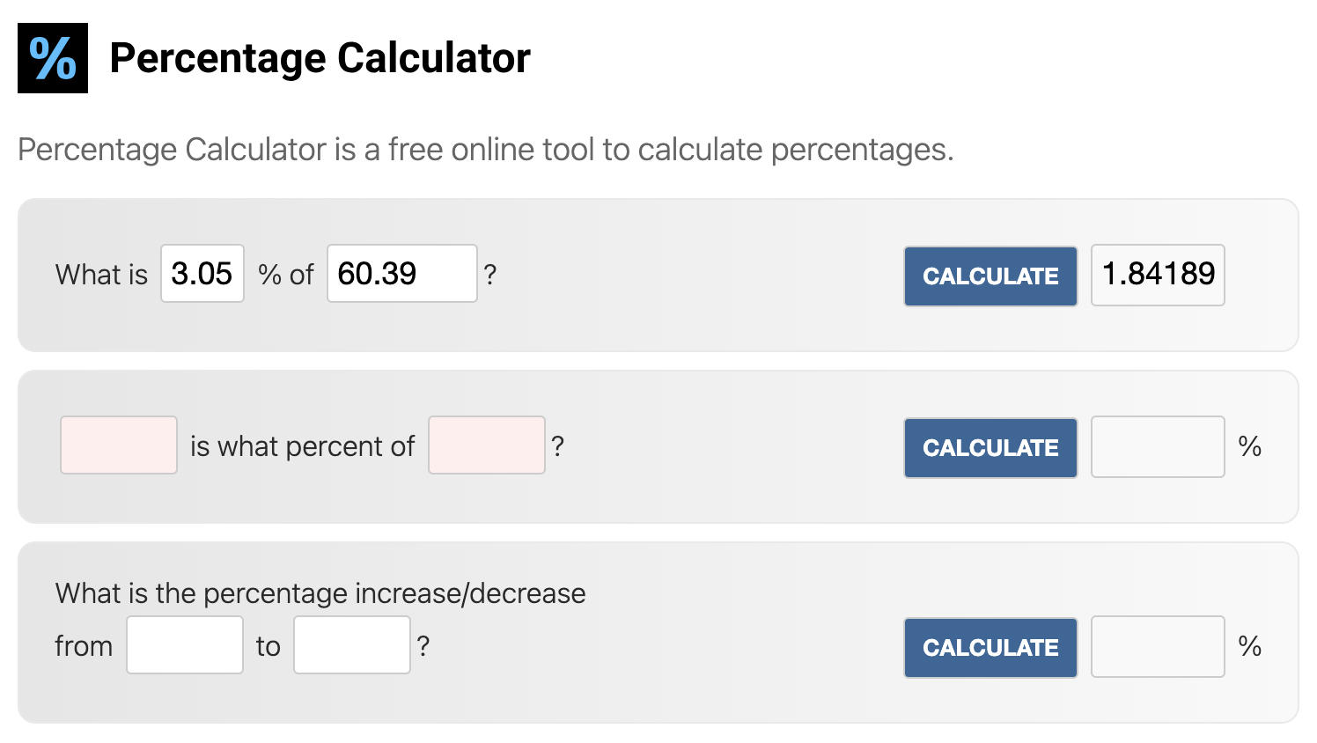Click the "free online tool" description text
The height and width of the screenshot is (743, 1317).
pyautogui.click(x=486, y=150)
